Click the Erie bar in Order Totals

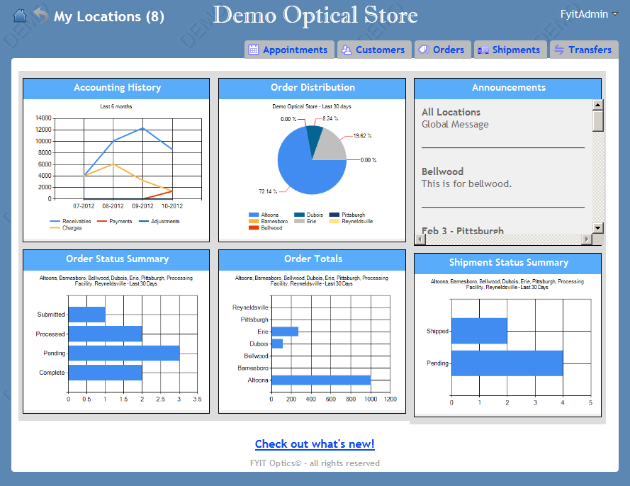coord(286,332)
